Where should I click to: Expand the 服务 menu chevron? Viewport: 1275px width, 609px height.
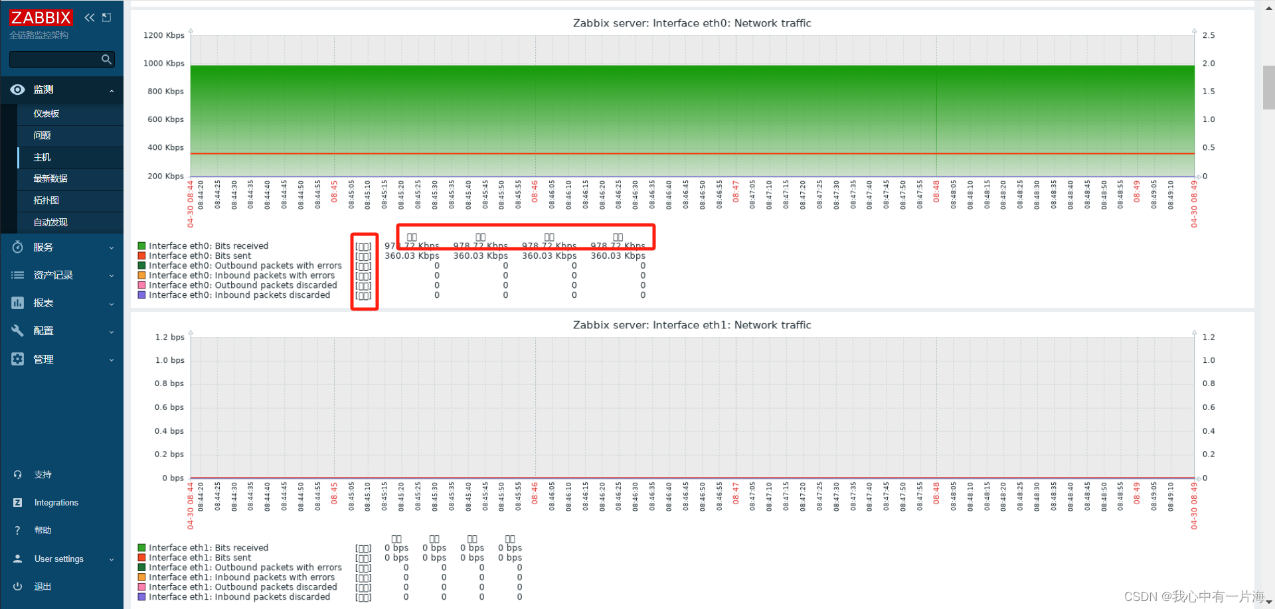tap(112, 247)
